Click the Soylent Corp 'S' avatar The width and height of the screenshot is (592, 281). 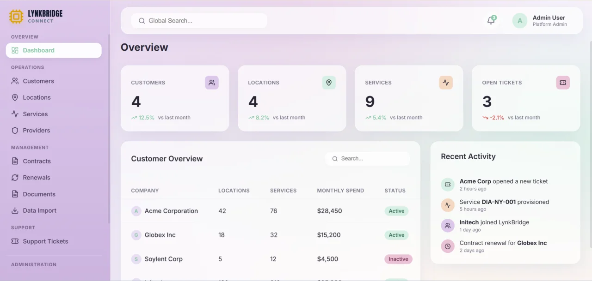(136, 259)
